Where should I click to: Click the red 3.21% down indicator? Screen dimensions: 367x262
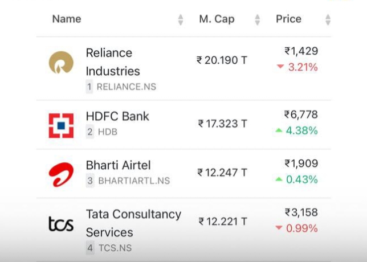[x=297, y=67]
